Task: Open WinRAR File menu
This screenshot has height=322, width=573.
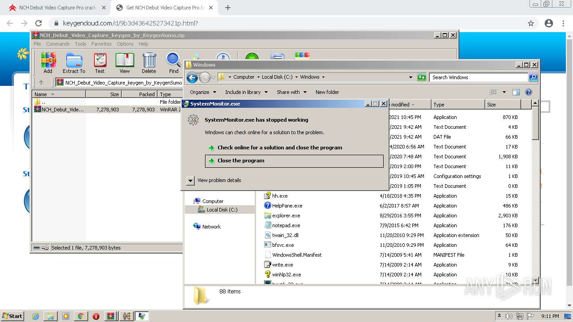Action: 37,44
